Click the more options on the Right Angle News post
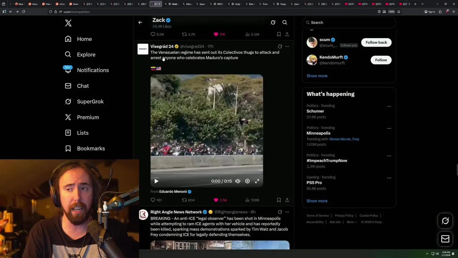The width and height of the screenshot is (458, 258). click(x=287, y=212)
